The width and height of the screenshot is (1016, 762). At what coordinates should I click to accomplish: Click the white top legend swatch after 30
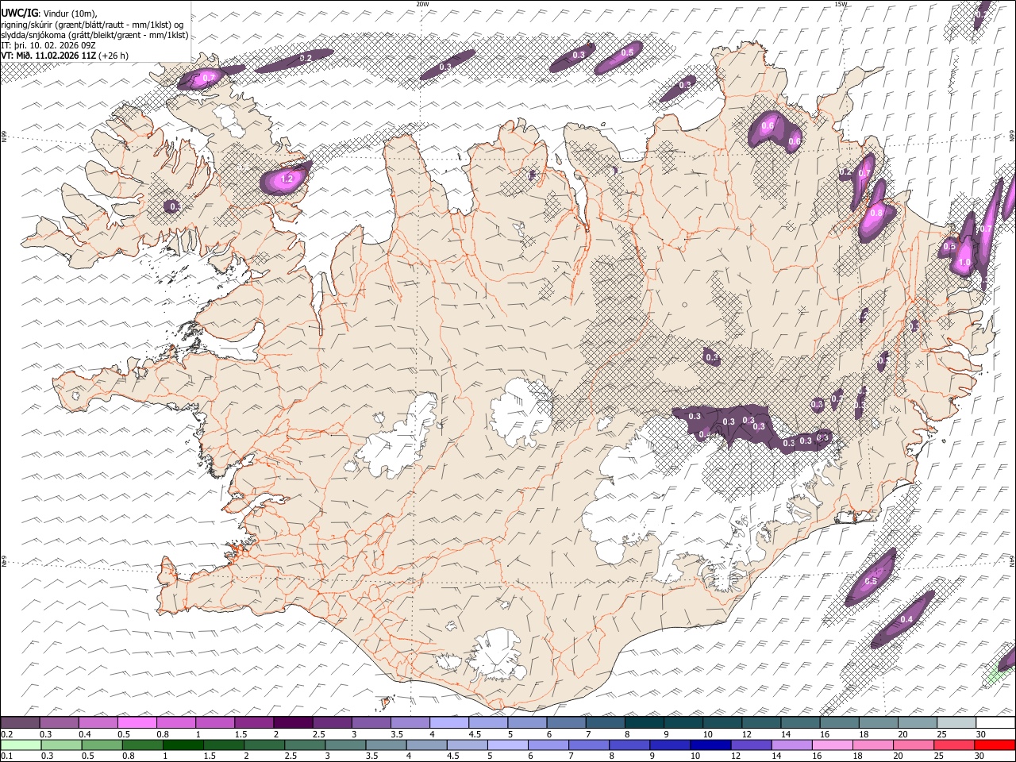(995, 723)
